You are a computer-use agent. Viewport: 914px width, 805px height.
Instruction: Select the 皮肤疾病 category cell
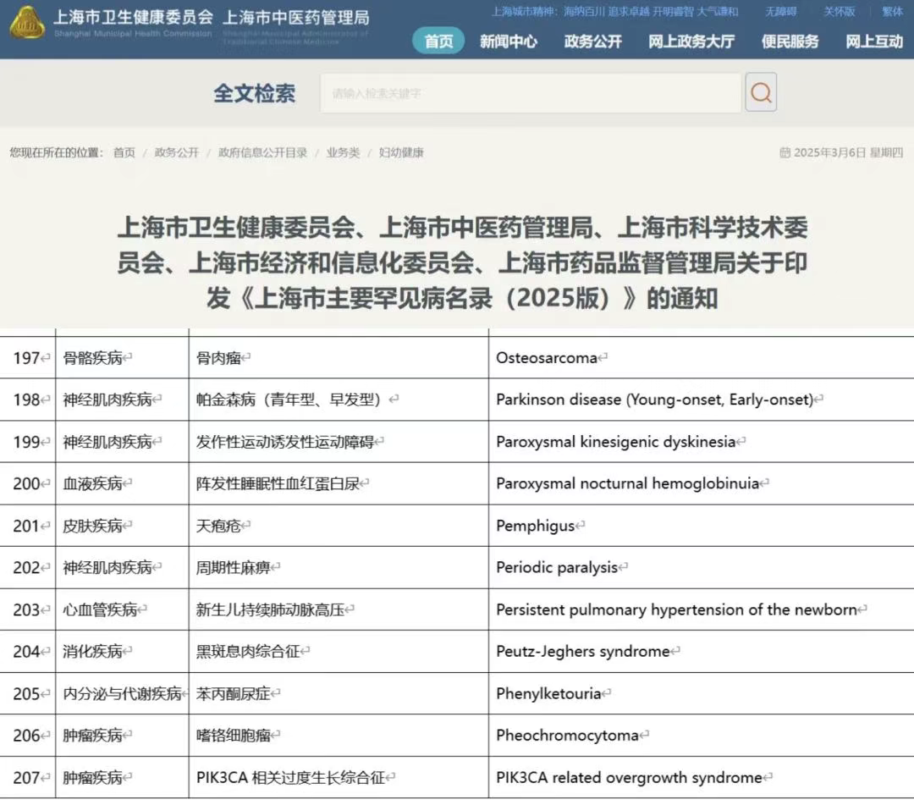click(x=123, y=526)
